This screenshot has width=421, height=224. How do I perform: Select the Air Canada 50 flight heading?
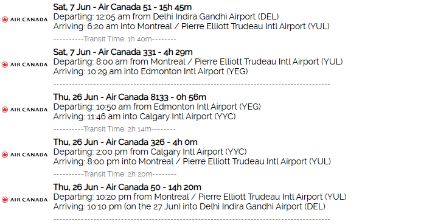[x=127, y=187]
